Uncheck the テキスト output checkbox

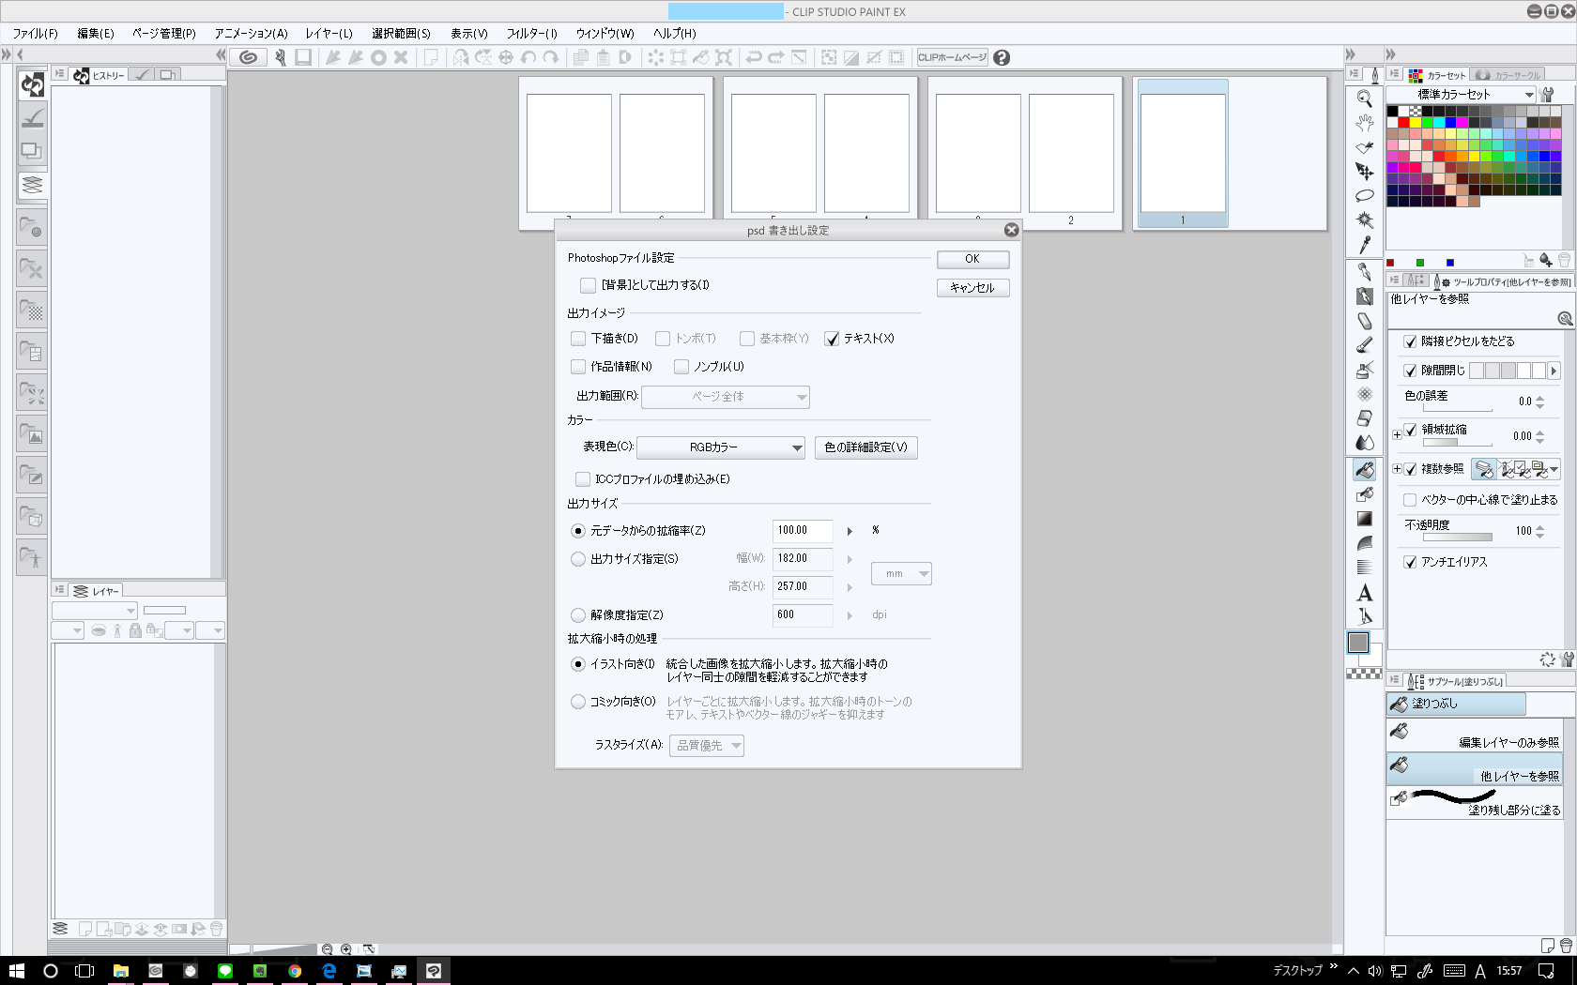832,339
